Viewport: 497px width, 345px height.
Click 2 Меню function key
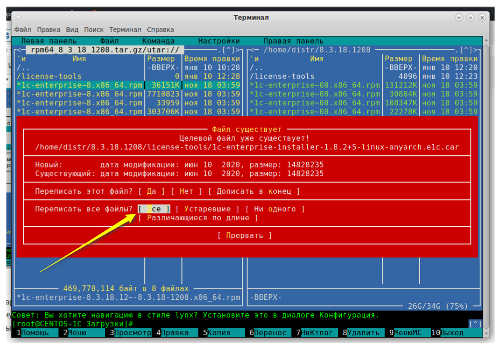click(x=83, y=332)
